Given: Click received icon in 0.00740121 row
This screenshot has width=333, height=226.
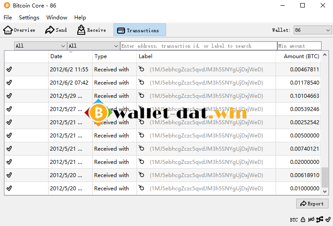Looking at the screenshot, I should [x=141, y=148].
